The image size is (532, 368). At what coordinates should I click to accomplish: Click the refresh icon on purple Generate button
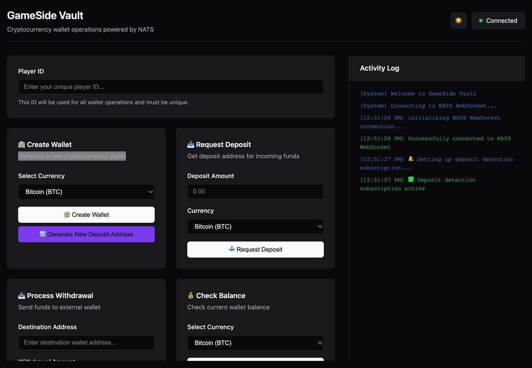[x=42, y=234]
